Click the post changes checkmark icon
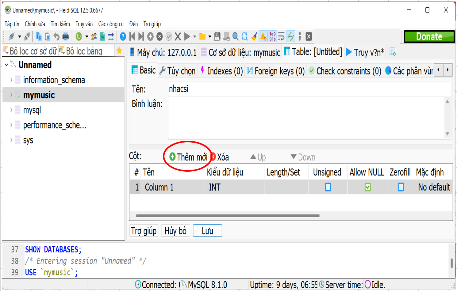The width and height of the screenshot is (457, 291). (x=169, y=37)
